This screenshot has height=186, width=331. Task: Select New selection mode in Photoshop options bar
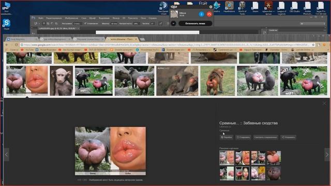pos(43,23)
